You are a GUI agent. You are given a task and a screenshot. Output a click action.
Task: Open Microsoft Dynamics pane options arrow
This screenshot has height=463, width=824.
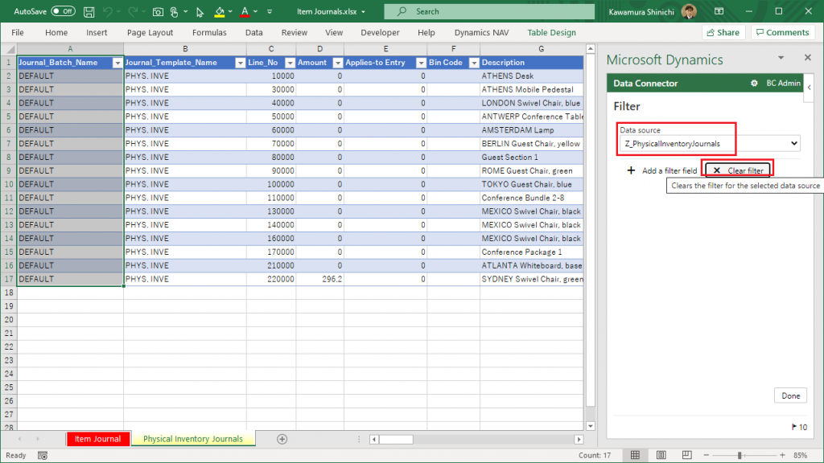(x=781, y=58)
